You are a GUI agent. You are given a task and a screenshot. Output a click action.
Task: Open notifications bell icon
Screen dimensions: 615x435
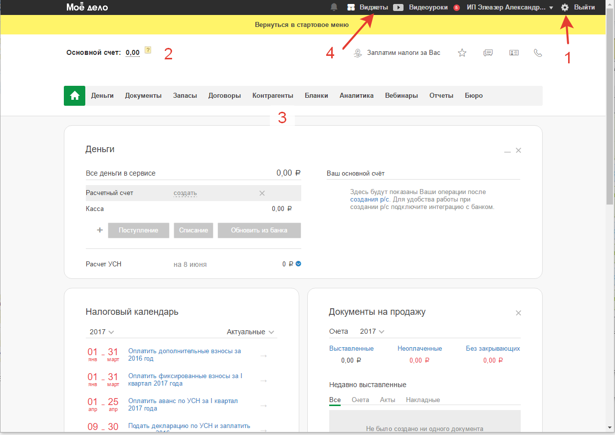click(334, 7)
